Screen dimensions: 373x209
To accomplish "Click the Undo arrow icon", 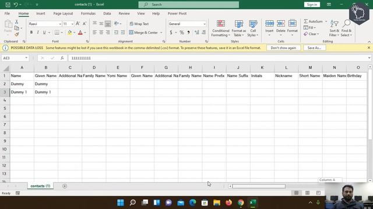I will coord(16,5).
